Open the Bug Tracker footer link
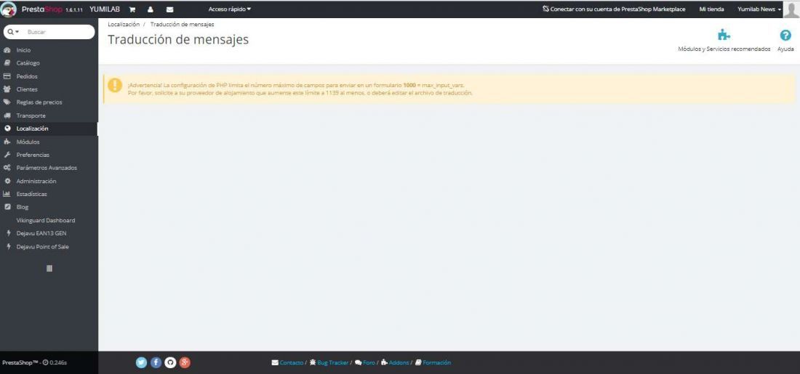Screen dimensions: 800x374 tap(329, 363)
